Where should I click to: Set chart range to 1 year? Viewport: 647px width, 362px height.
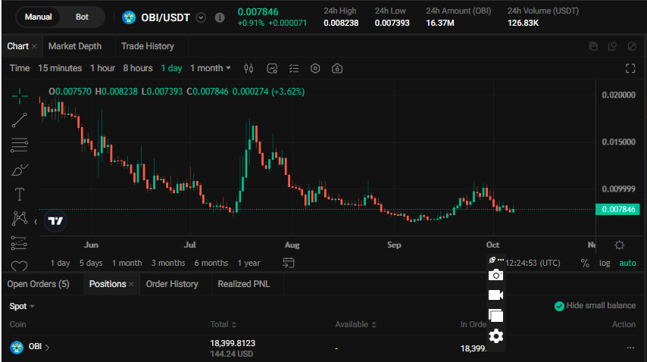coord(248,263)
